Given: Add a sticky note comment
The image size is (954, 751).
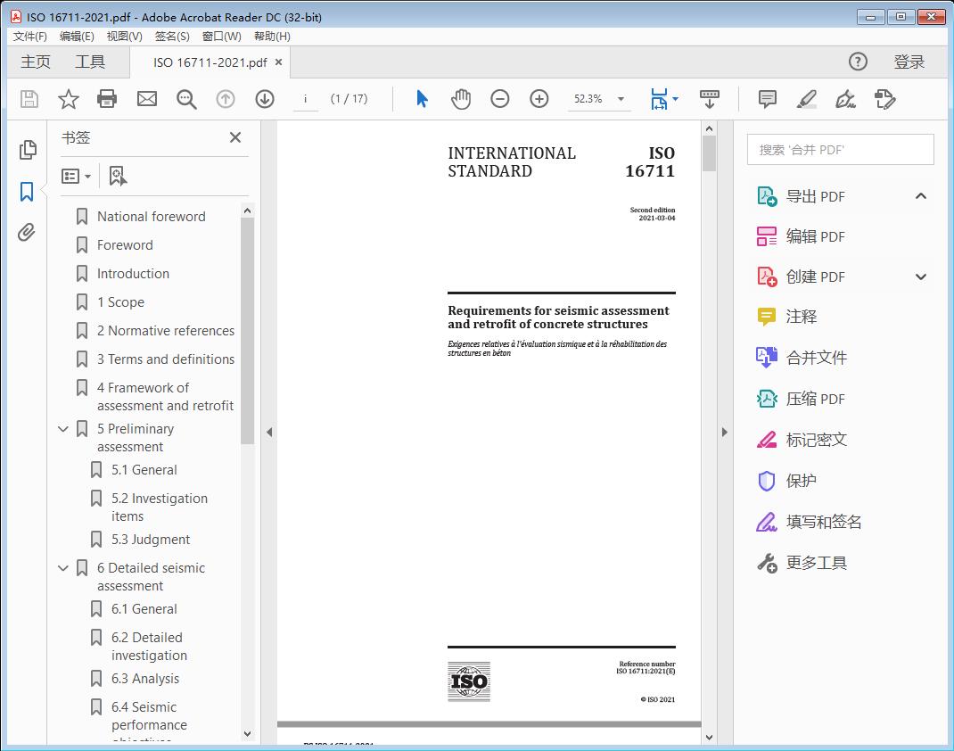Looking at the screenshot, I should 767,99.
